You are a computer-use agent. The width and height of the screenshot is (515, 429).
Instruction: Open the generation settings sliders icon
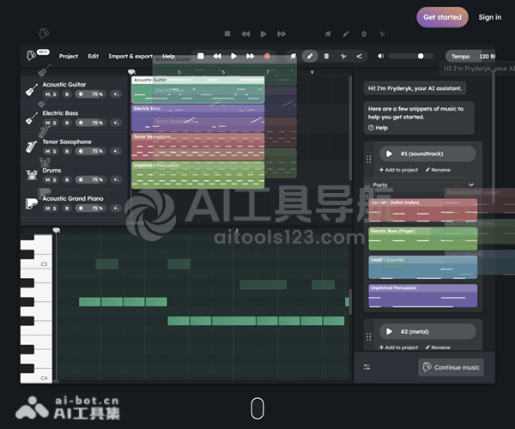(367, 367)
